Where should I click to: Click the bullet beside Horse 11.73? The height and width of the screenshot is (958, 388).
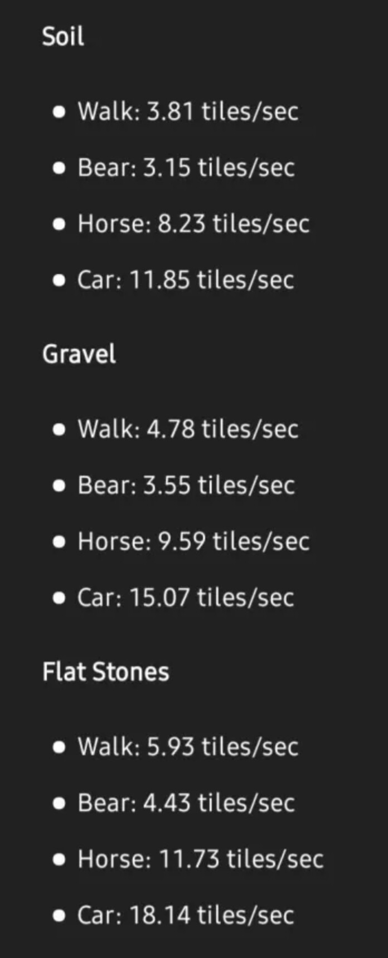pos(59,860)
